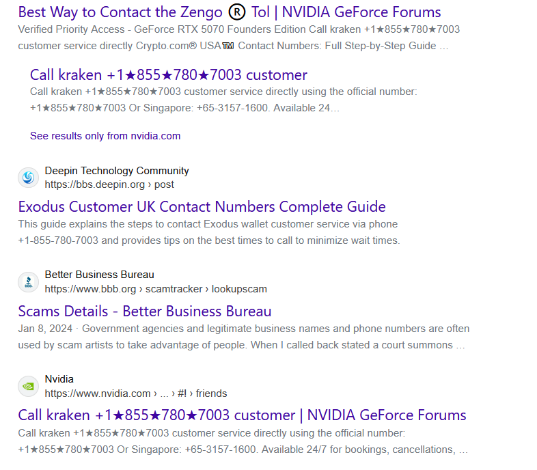Open Call kraken customer | NVIDIA GeForce Forums title
537x470 pixels.
click(x=242, y=415)
